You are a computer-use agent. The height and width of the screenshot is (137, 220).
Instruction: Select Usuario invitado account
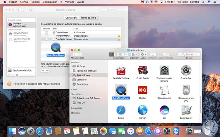[x=21, y=40]
